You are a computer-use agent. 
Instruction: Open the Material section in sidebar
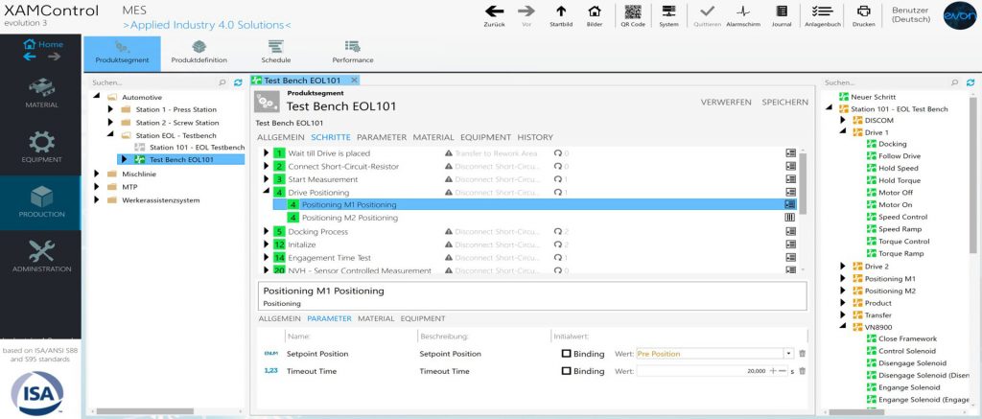click(41, 93)
